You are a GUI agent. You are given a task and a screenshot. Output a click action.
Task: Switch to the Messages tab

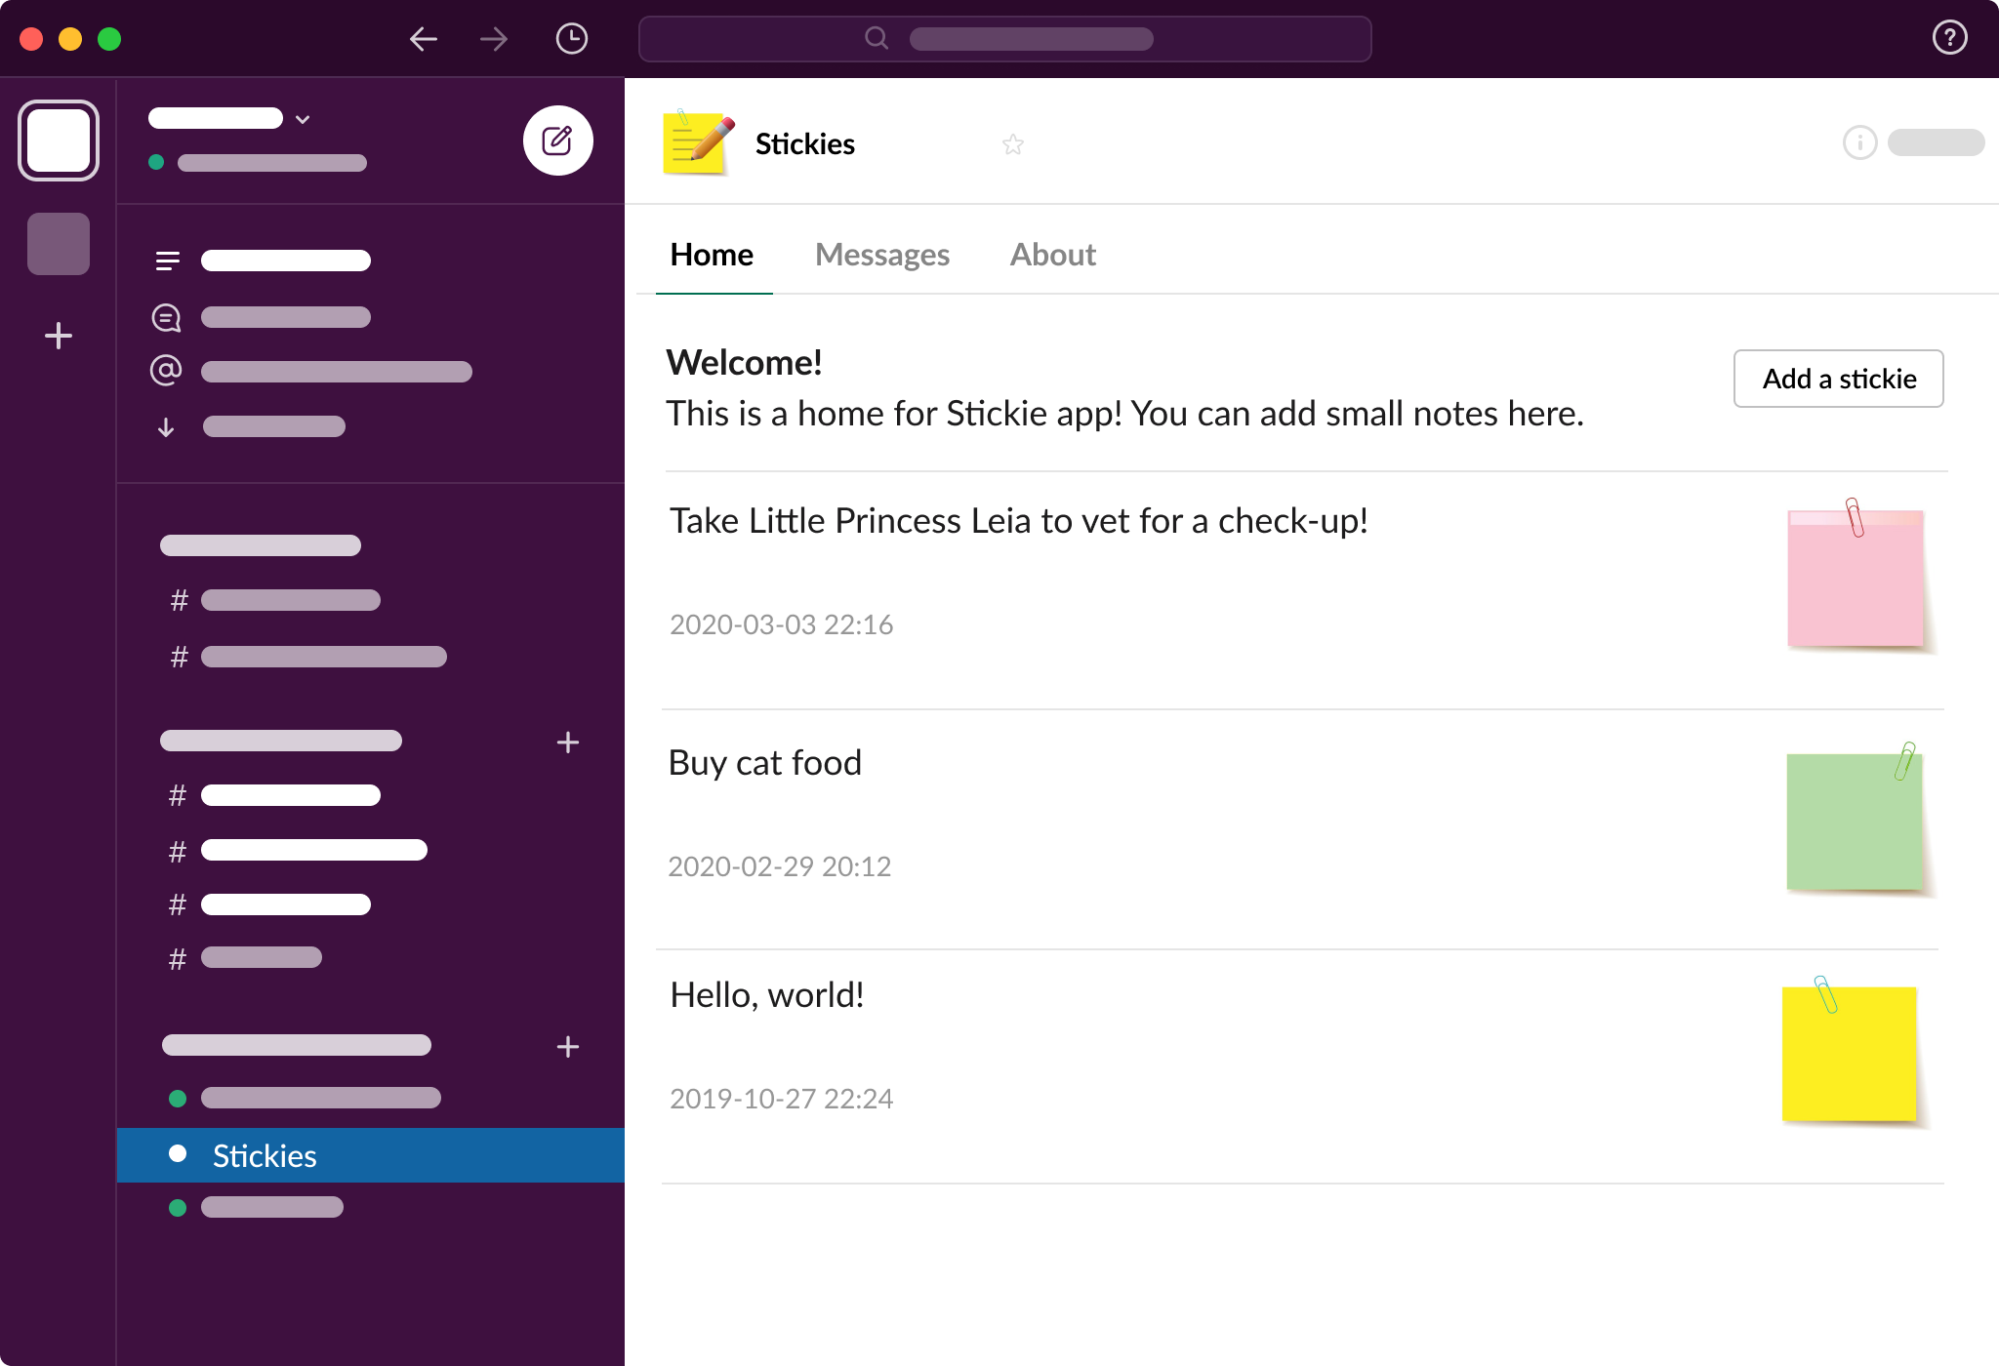[881, 254]
